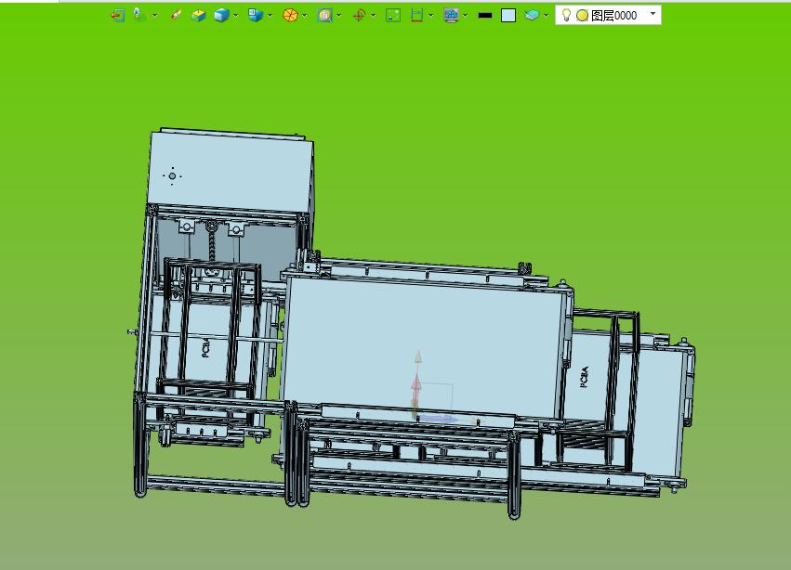Screen dimensions: 791x570
Task: Click the view orientation cube icon
Action: click(256, 16)
